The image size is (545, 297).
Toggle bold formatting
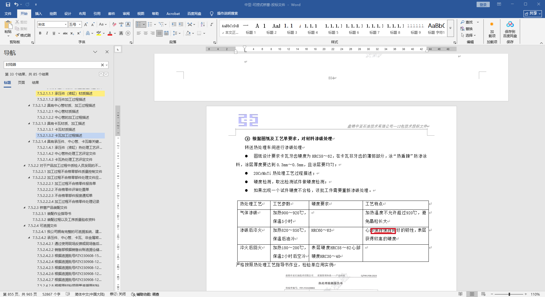40,33
